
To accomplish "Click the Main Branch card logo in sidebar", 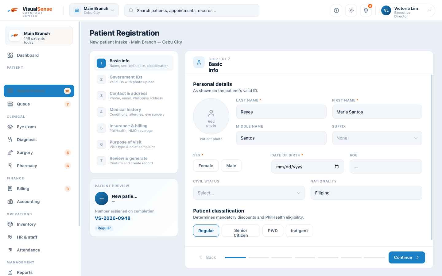I will (15, 36).
